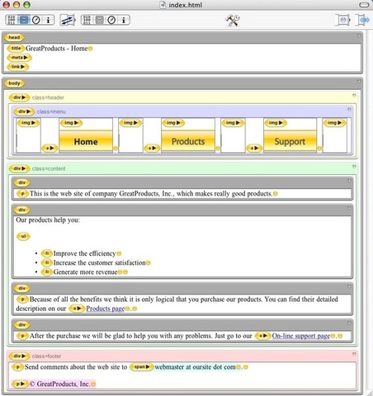Choose compass preview mode in left group

(x=36, y=20)
